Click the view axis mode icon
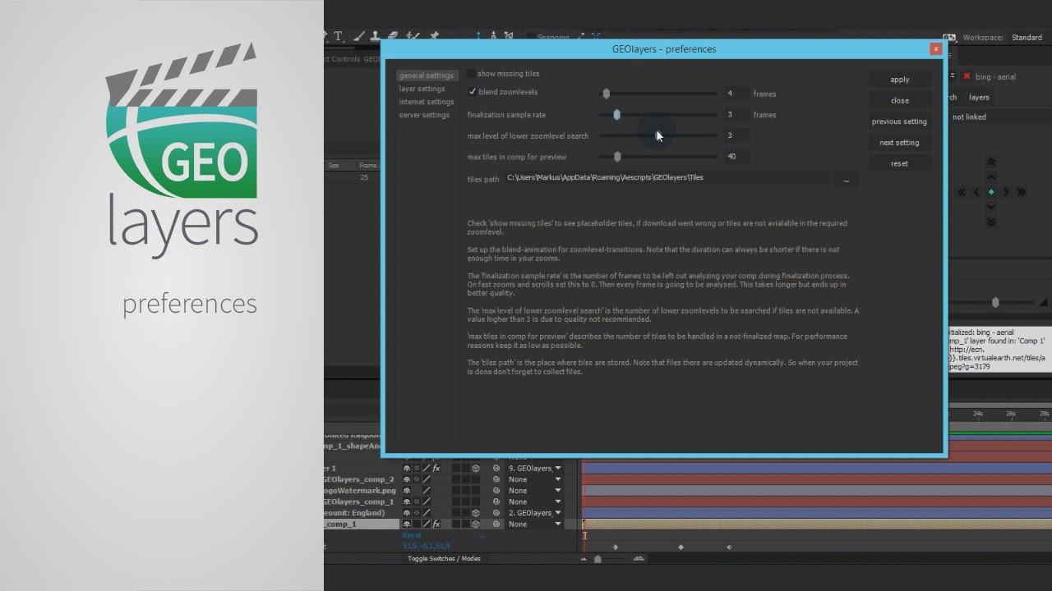Viewport: 1052px width, 591px height. tap(509, 36)
